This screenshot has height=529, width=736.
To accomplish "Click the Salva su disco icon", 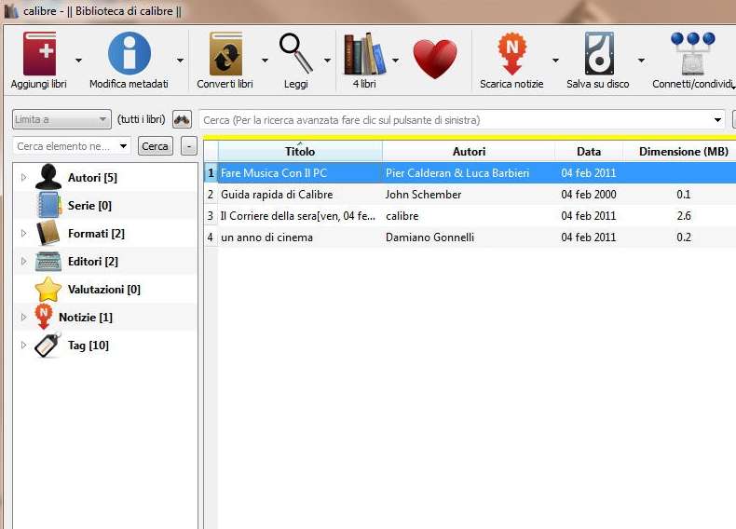I will [599, 53].
